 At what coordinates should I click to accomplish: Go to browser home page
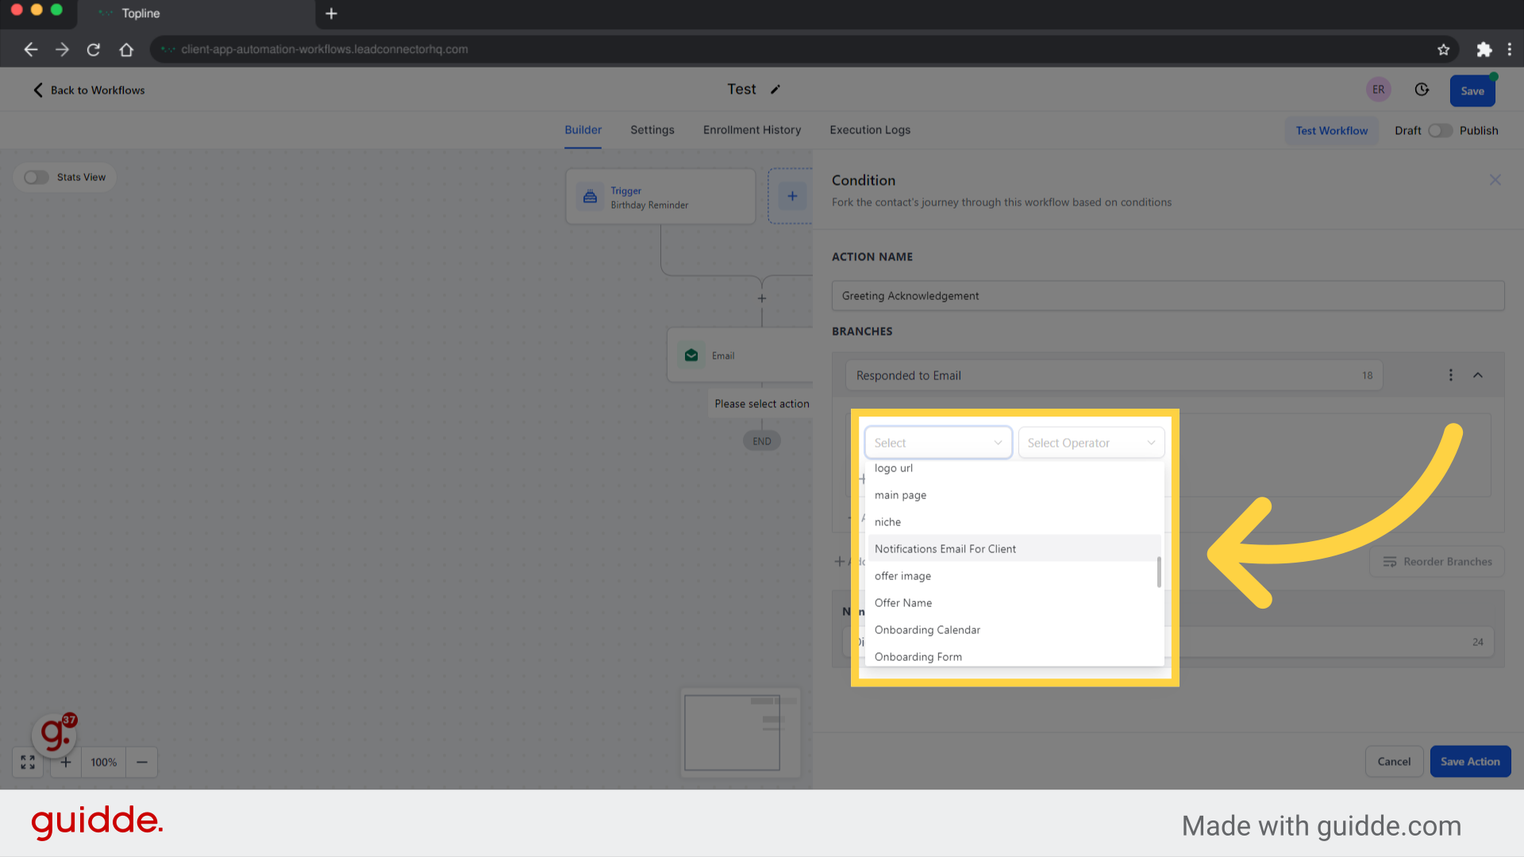[x=126, y=49]
